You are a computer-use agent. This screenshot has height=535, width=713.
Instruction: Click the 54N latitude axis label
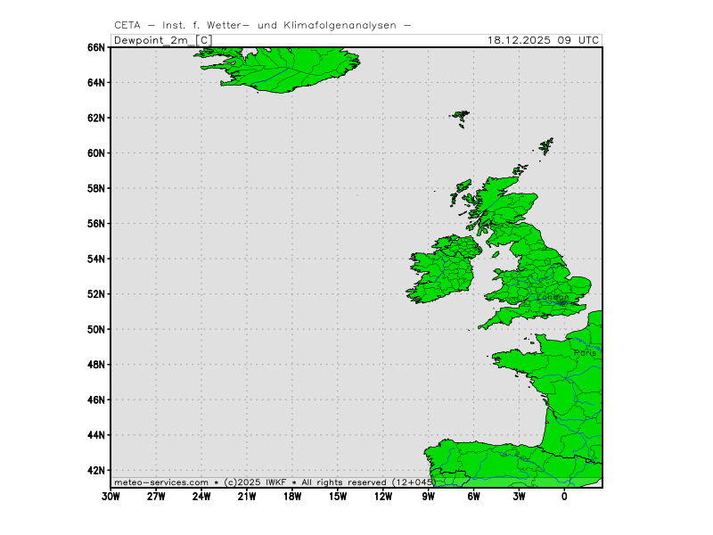[95, 259]
